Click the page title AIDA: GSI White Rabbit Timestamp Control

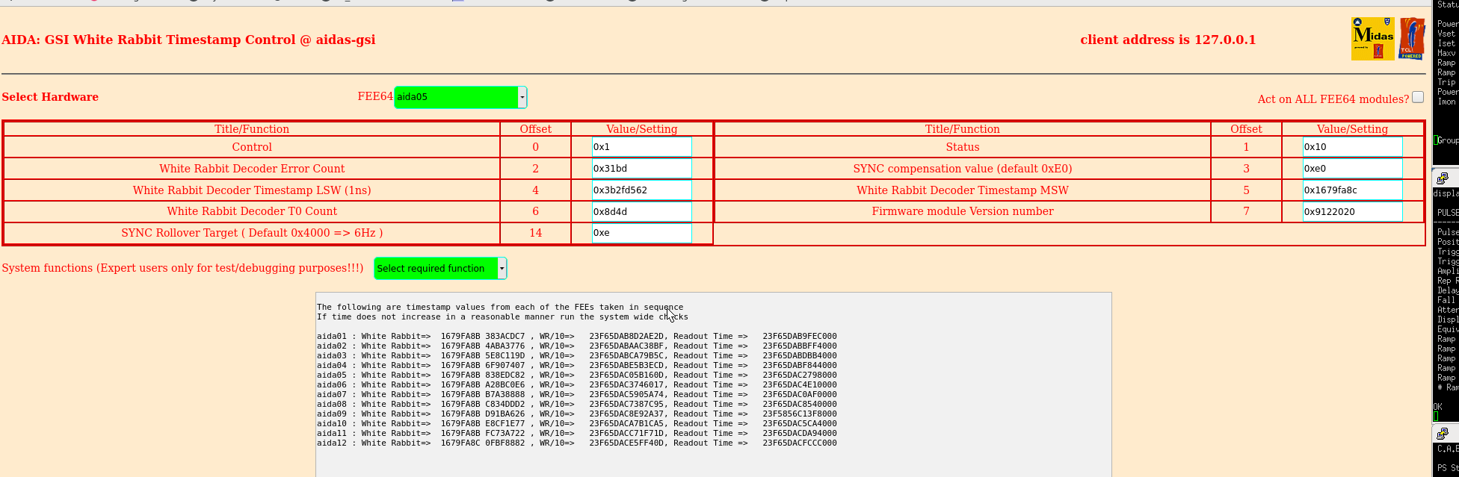(188, 40)
